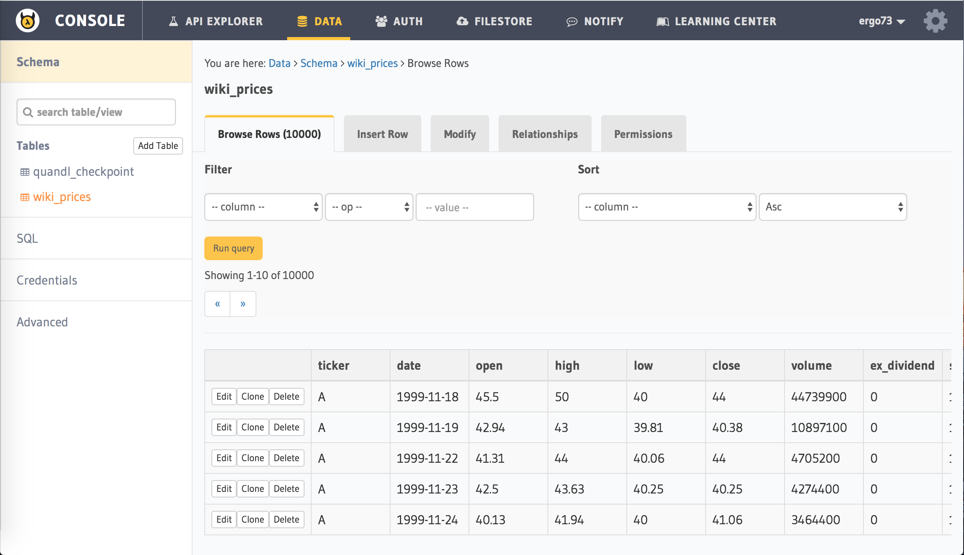Open the Filter column dropdown

263,207
